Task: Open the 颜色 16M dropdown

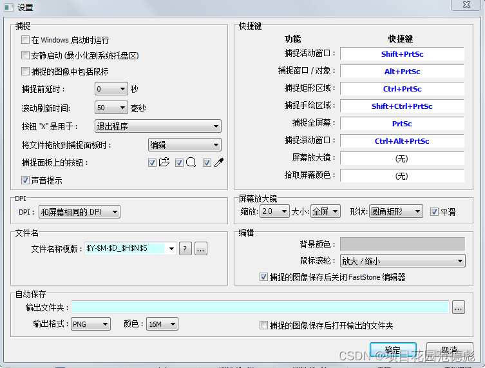Action: tap(162, 324)
